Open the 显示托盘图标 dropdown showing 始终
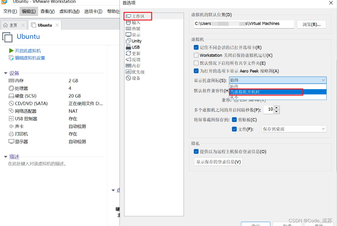Image resolution: width=337 pixels, height=226 pixels. pos(278,80)
